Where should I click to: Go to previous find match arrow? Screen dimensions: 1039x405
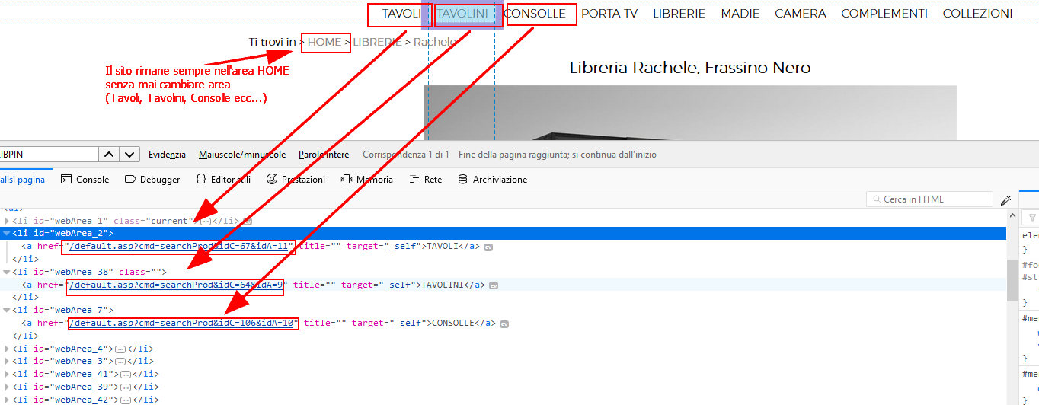[109, 155]
